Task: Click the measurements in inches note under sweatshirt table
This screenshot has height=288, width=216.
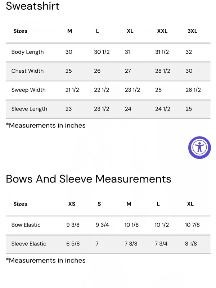Action: 46,125
